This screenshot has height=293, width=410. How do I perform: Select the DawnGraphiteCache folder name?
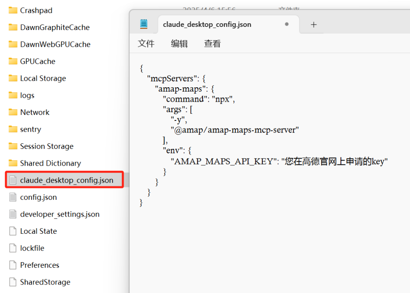pos(55,28)
